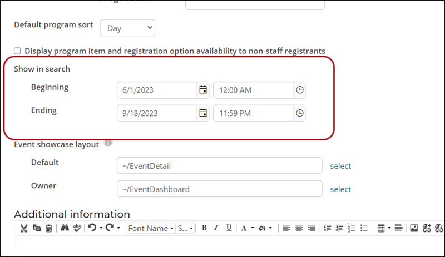Open calendar picker for Beginning date
The height and width of the screenshot is (257, 445).
pyautogui.click(x=203, y=90)
